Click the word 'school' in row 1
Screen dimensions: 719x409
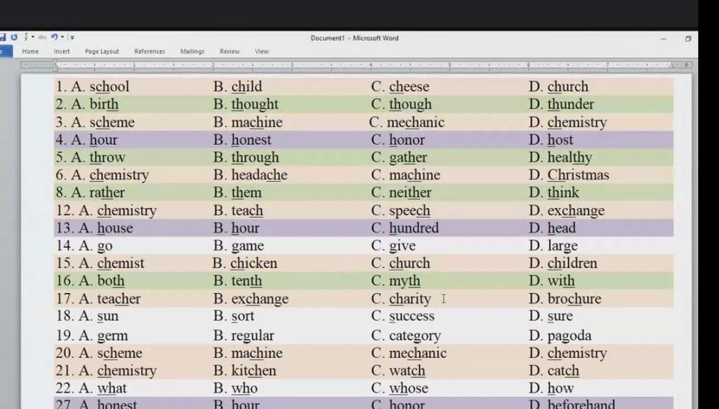109,86
